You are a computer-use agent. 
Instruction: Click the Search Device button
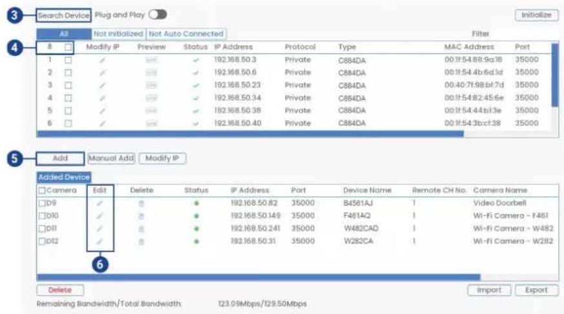pyautogui.click(x=64, y=15)
